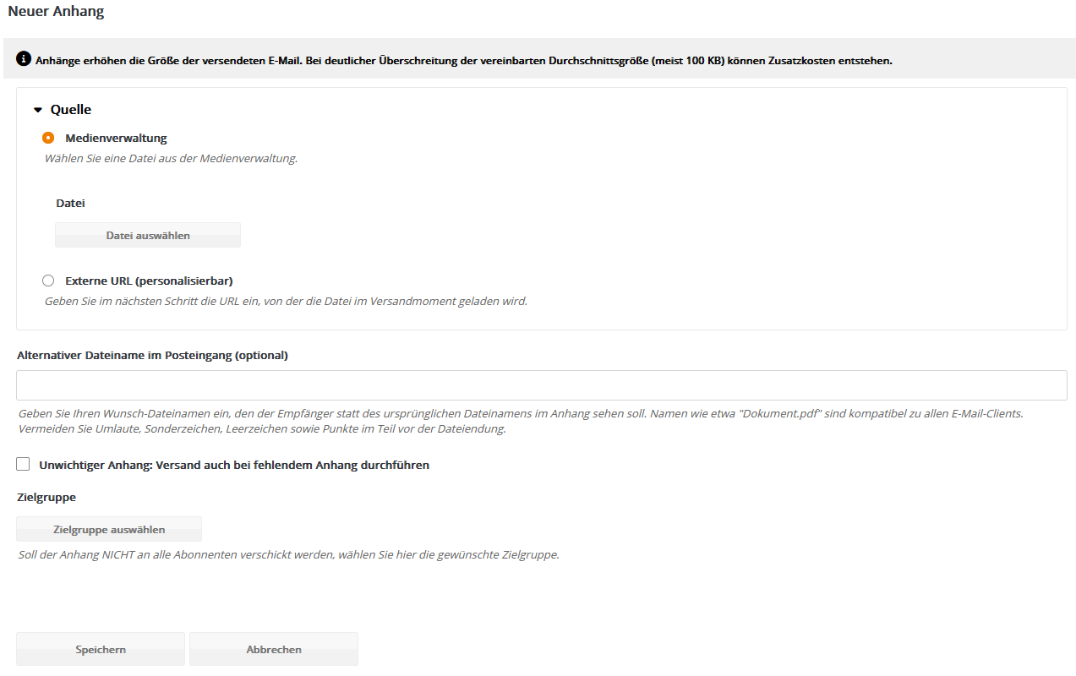Open the Datei auswählen file picker
This screenshot has height=676, width=1076.
[x=148, y=235]
